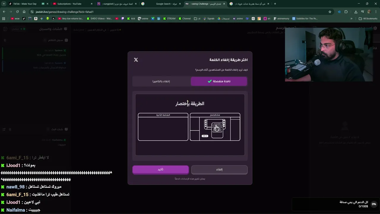Bookmark this page with star icon
This screenshot has height=214, width=380.
330,12
